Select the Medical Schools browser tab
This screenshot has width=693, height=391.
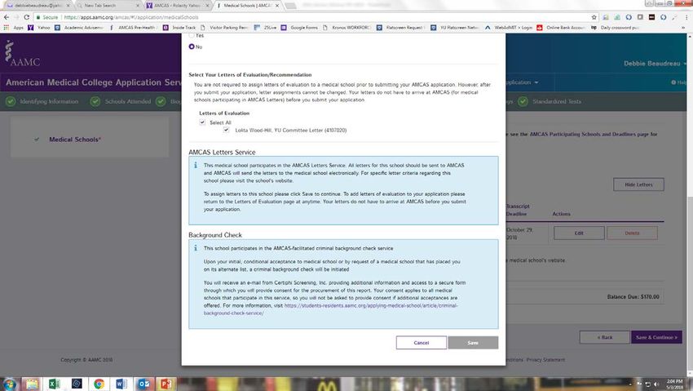click(x=248, y=6)
